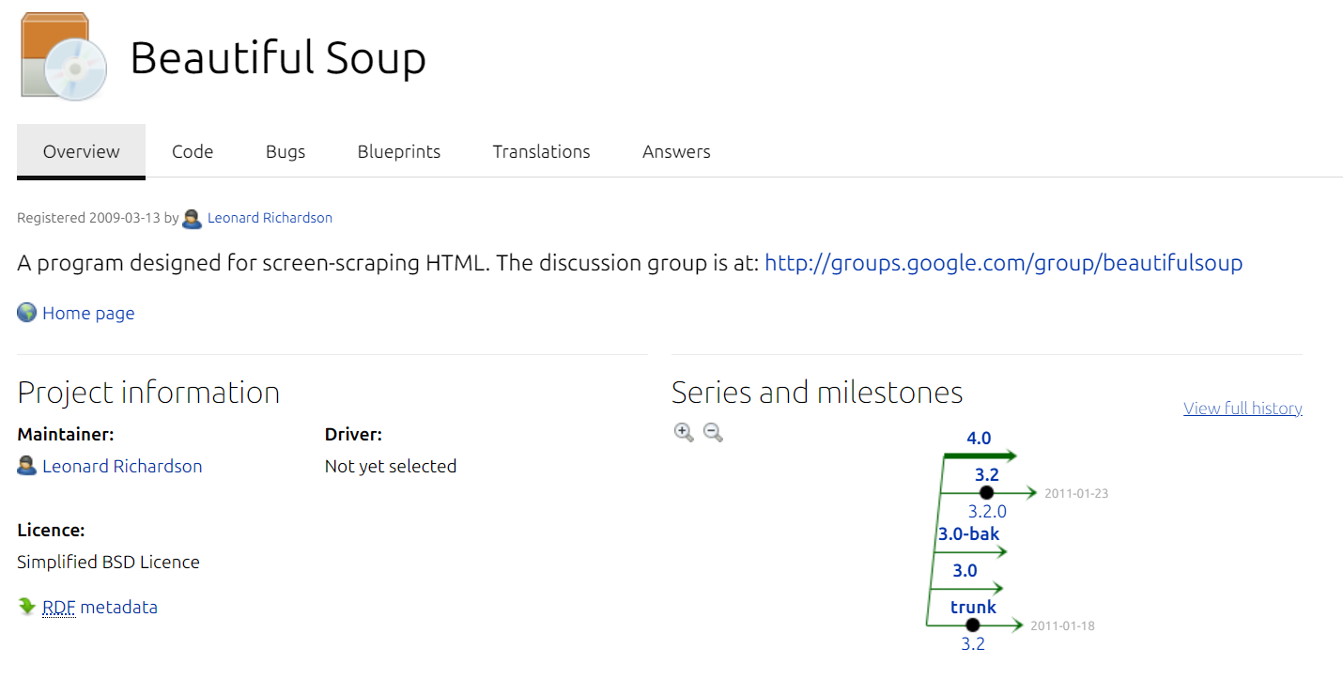Open the 4.0 series in the diagram

(979, 438)
